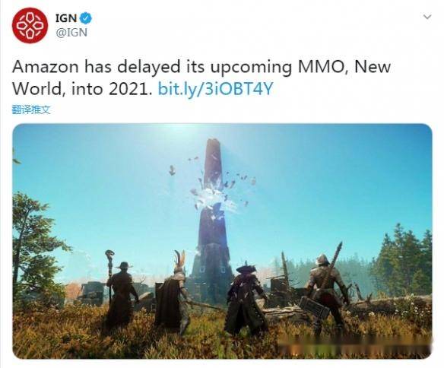The width and height of the screenshot is (444, 368).
Task: Open the @IGN handle
Action: pos(71,33)
